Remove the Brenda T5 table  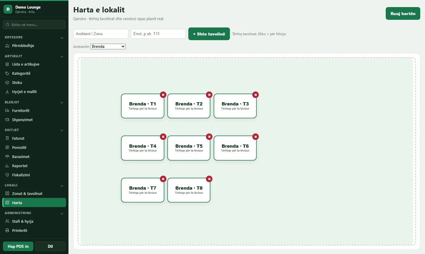[209, 137]
